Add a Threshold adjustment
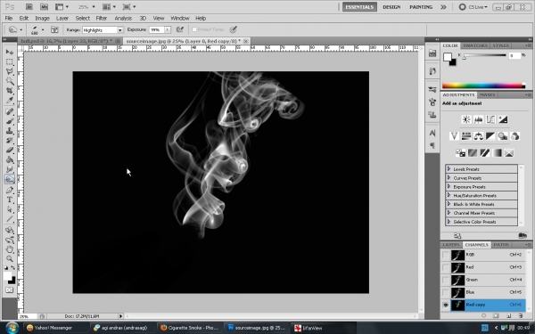Screen dimensions: 535x334 [x=485, y=153]
